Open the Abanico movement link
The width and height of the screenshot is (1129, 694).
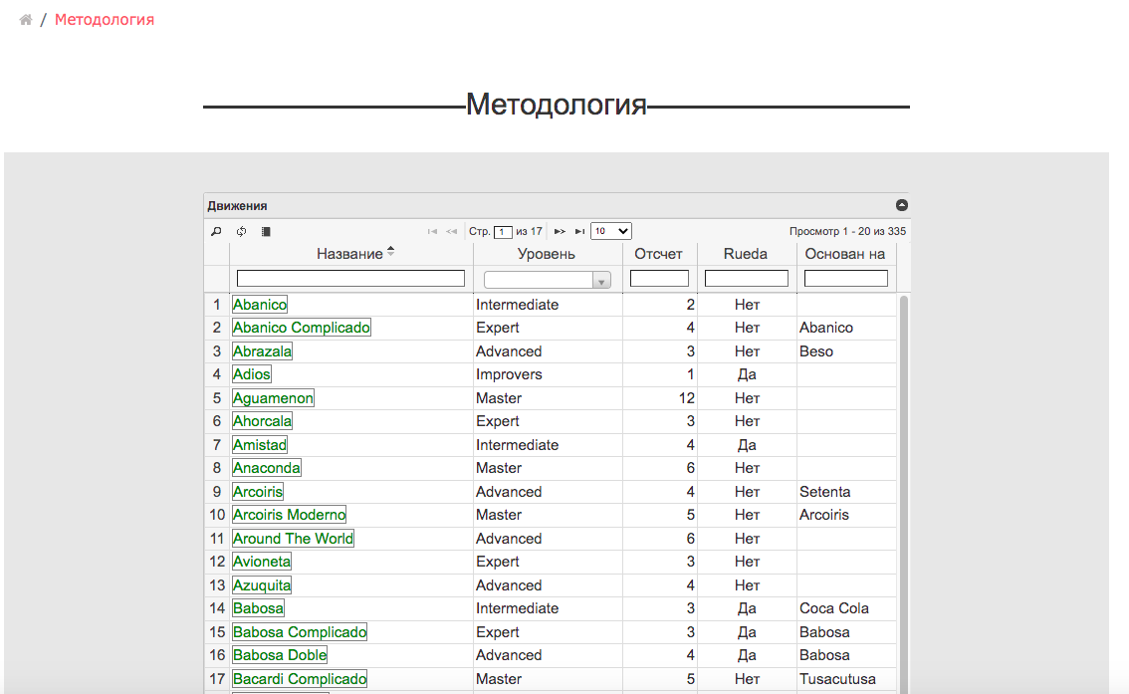[x=260, y=305]
